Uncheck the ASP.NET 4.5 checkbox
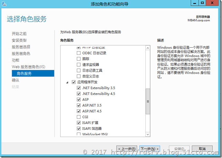Screen dimensions: 222x158 click(79, 111)
